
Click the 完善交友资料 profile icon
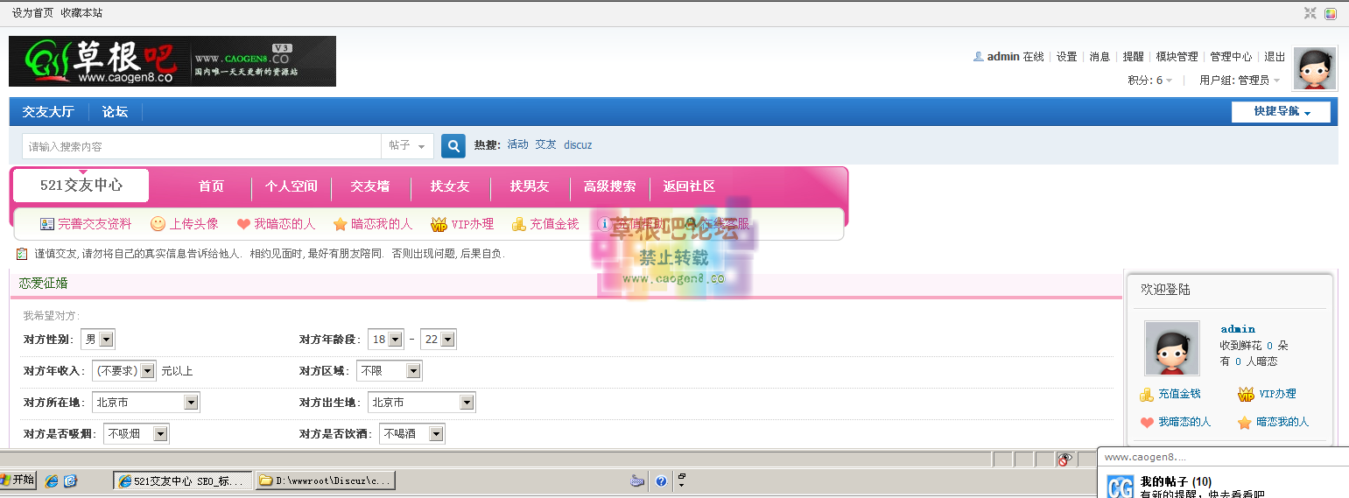47,224
